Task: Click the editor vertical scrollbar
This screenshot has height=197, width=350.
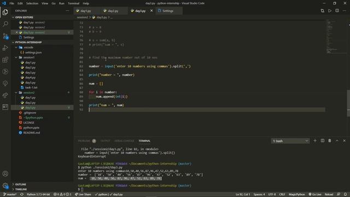Action: click(348, 103)
